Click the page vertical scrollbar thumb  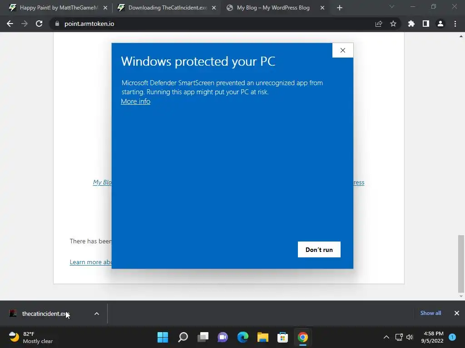[x=461, y=263]
